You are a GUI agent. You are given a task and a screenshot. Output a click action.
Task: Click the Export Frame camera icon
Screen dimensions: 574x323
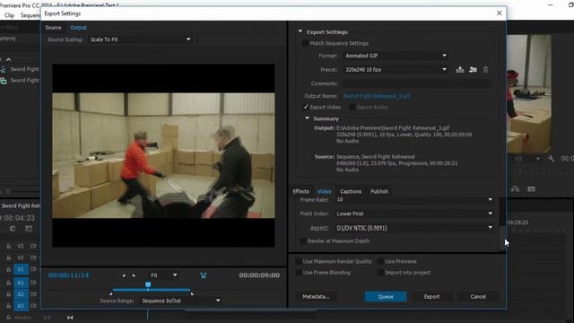click(531, 189)
